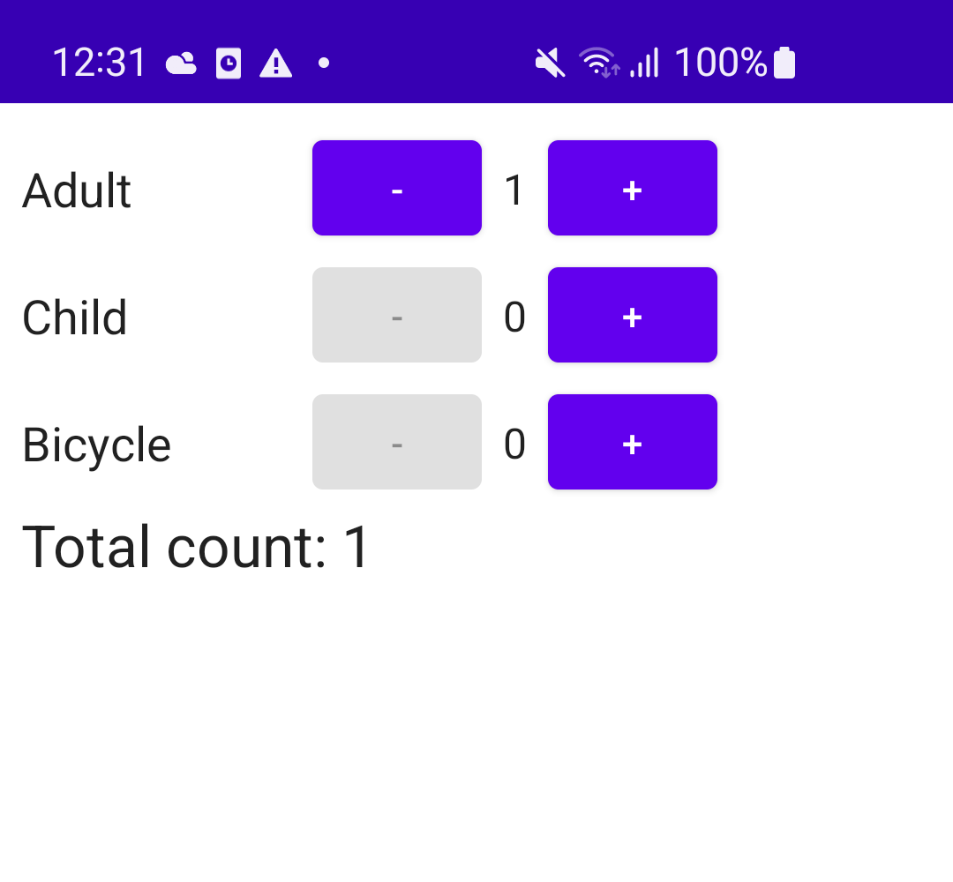Tap the warning triangle notification icon
Viewport: 953px width, 882px height.
[x=276, y=64]
